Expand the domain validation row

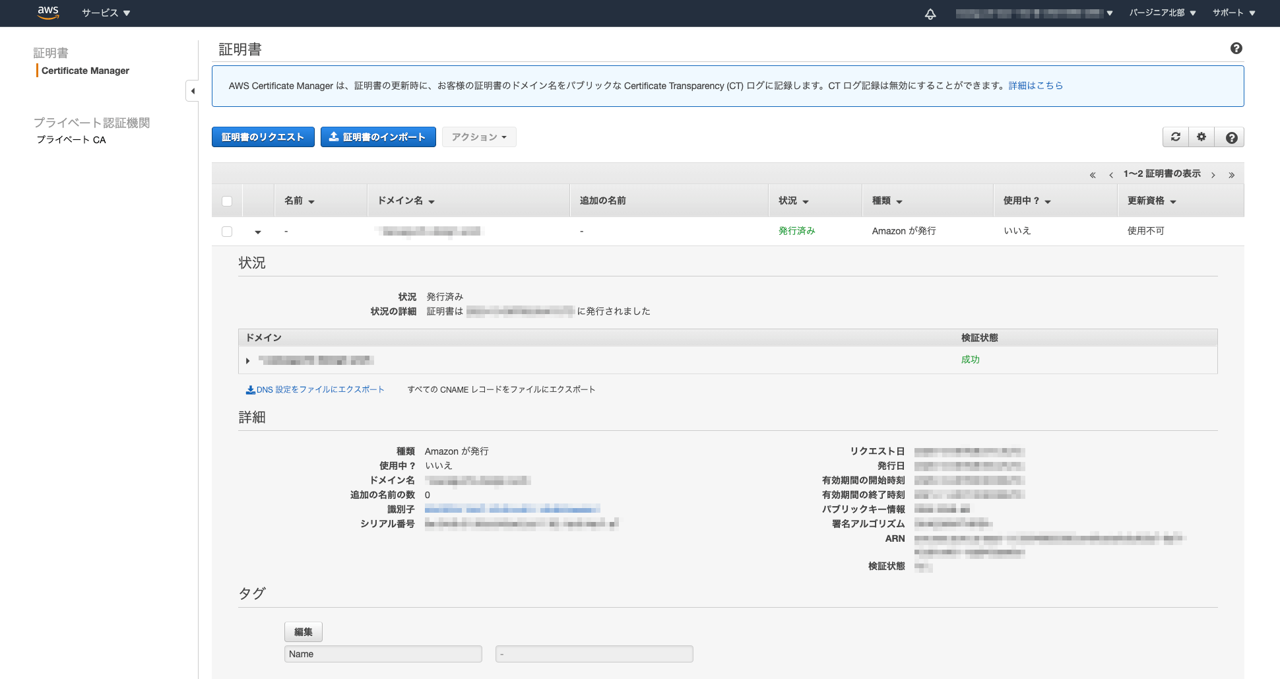point(247,361)
